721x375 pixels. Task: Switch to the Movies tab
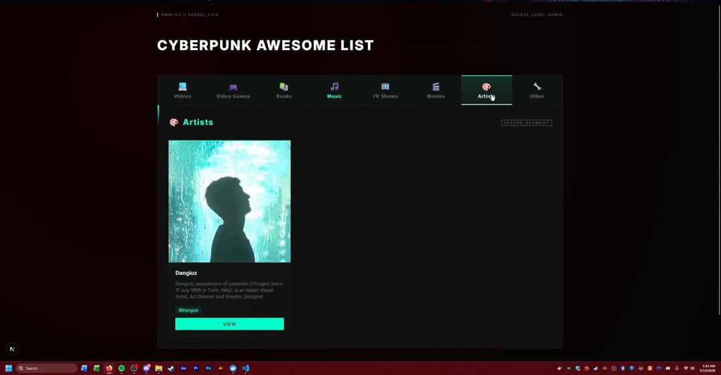coord(436,91)
